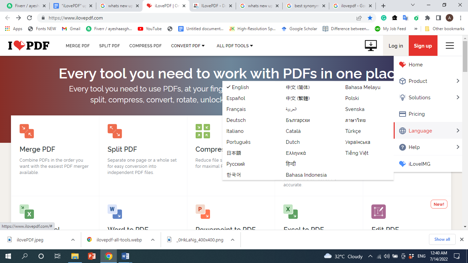The image size is (468, 263).
Task: Expand the Product submenu arrow
Action: (x=458, y=81)
